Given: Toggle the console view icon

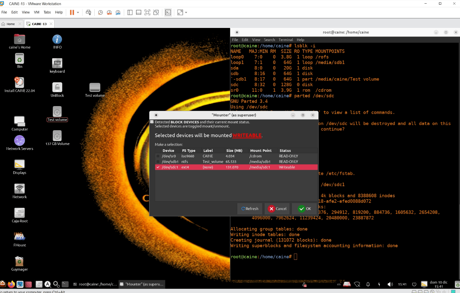Looking at the screenshot, I should click(x=168, y=12).
